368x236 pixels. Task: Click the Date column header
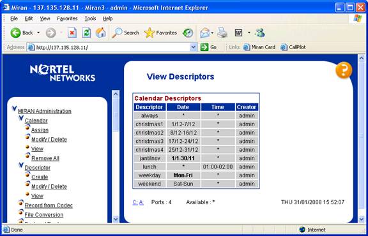(183, 107)
